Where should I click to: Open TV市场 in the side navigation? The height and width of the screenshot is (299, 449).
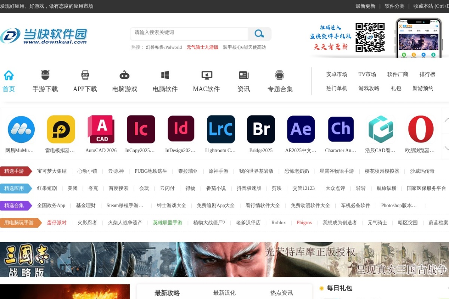pyautogui.click(x=367, y=74)
